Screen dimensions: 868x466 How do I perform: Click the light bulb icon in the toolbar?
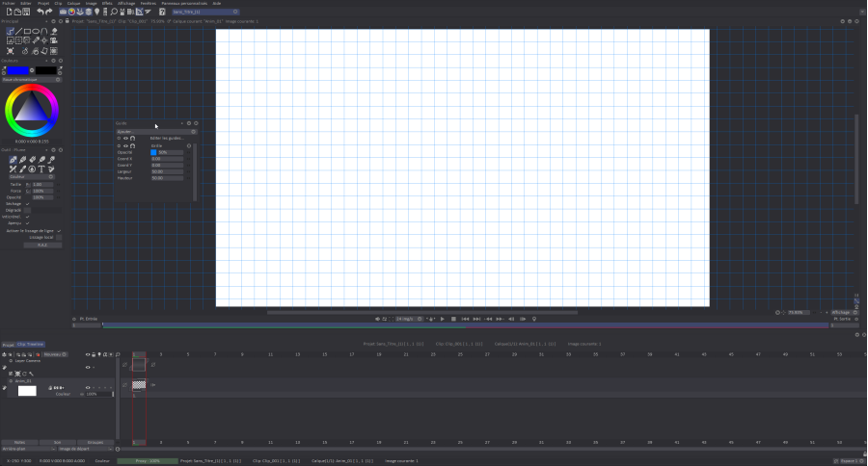point(97,12)
